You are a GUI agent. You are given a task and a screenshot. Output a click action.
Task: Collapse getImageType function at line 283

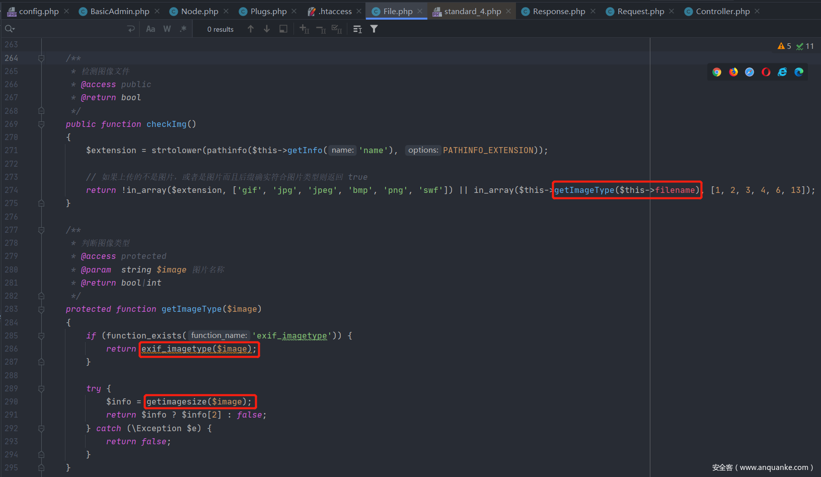pyautogui.click(x=41, y=309)
